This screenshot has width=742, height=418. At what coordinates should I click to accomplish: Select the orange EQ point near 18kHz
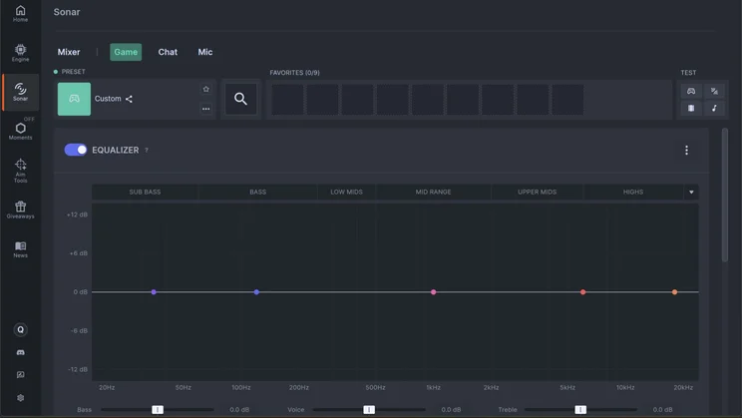pos(675,292)
